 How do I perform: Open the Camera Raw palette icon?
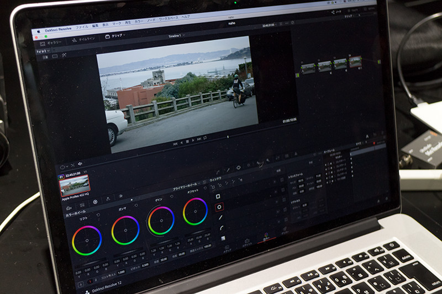69,208
